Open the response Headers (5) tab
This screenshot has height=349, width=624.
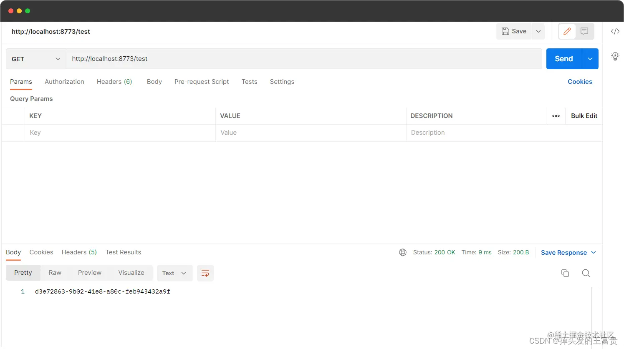(x=79, y=252)
